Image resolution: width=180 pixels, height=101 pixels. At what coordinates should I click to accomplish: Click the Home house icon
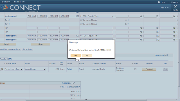coord(159,2)
